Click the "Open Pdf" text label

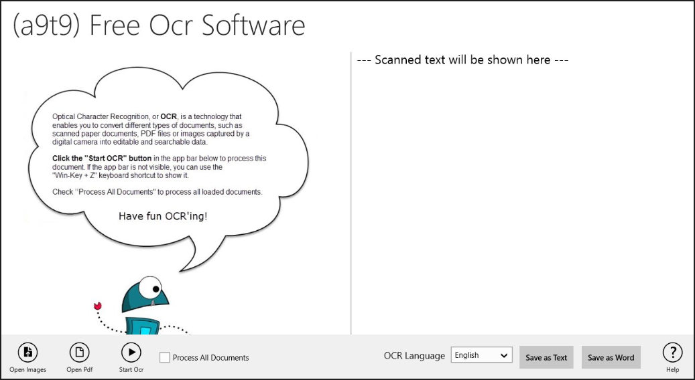(79, 370)
